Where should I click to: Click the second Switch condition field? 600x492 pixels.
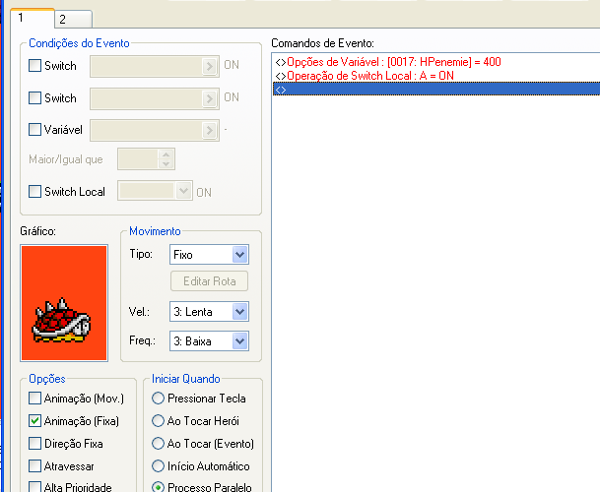pyautogui.click(x=155, y=98)
